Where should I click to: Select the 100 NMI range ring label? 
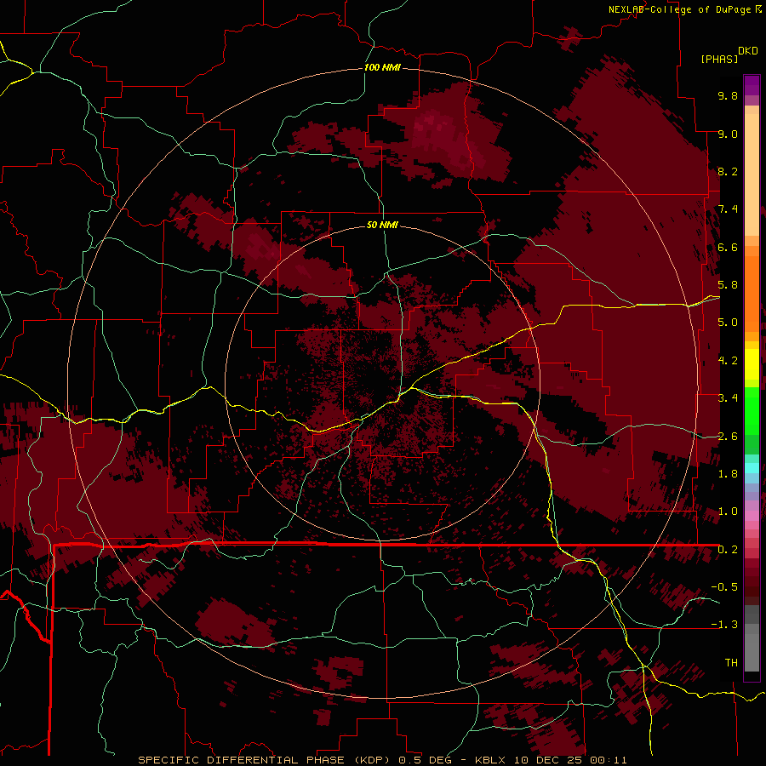[x=382, y=67]
